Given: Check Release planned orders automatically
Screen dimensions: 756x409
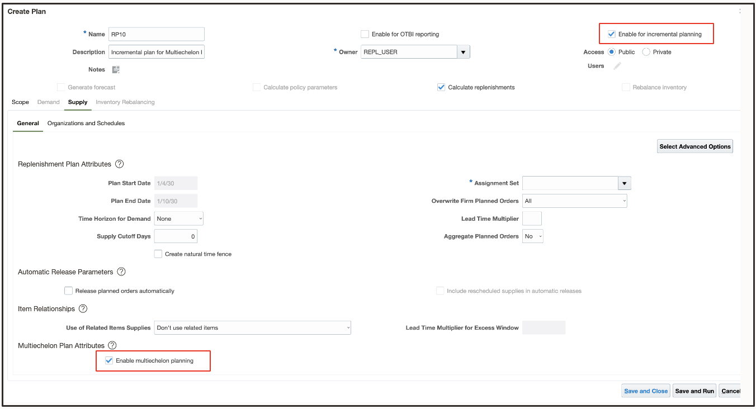Looking at the screenshot, I should pos(68,291).
